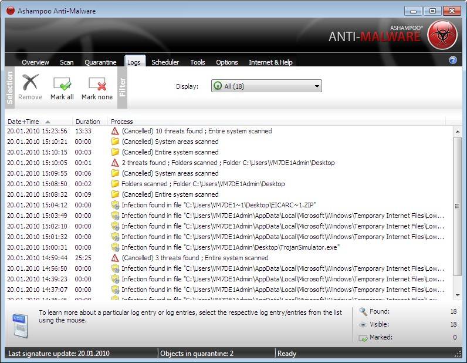Click the warning icon on the 10 threats found row
This screenshot has width=467, height=363.
pos(115,131)
